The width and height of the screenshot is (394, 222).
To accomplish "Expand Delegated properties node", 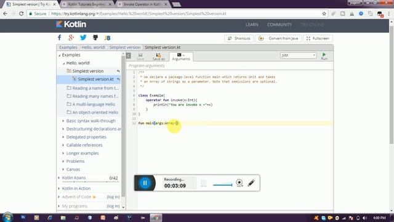I will pyautogui.click(x=63, y=137).
